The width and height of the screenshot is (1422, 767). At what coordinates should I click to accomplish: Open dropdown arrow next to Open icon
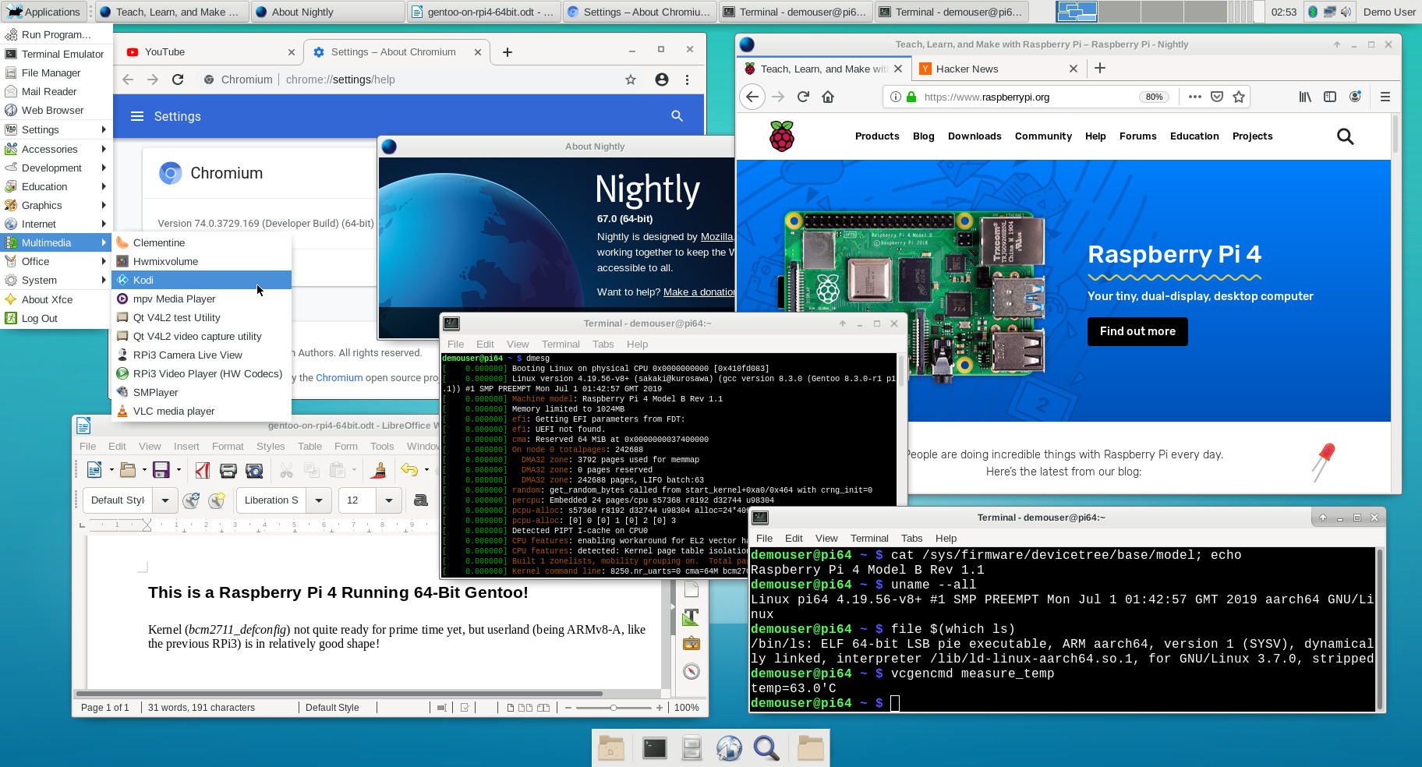(x=145, y=469)
